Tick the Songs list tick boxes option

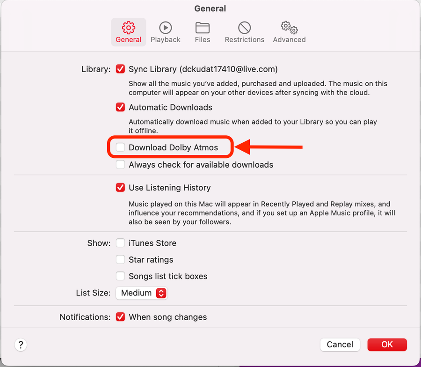pos(121,276)
